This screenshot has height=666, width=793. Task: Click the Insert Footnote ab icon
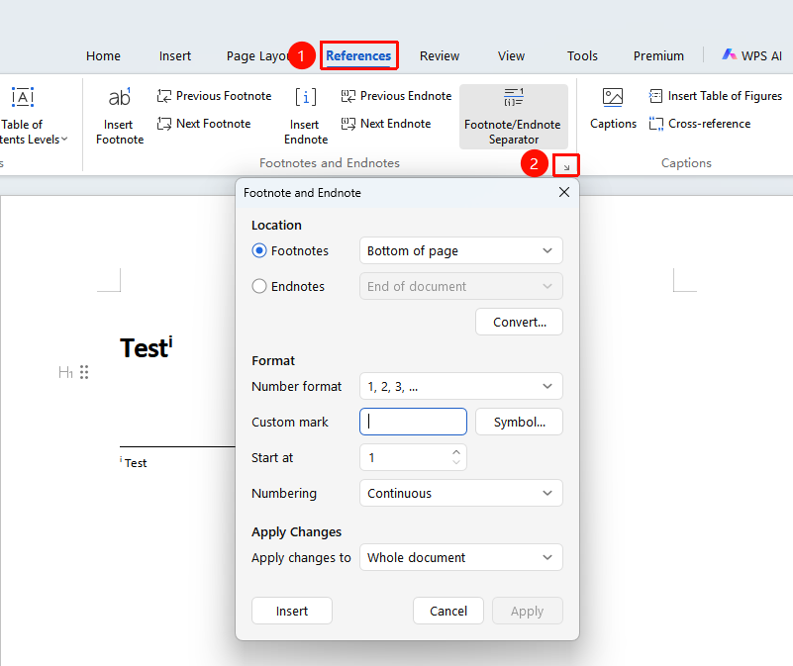(x=120, y=97)
